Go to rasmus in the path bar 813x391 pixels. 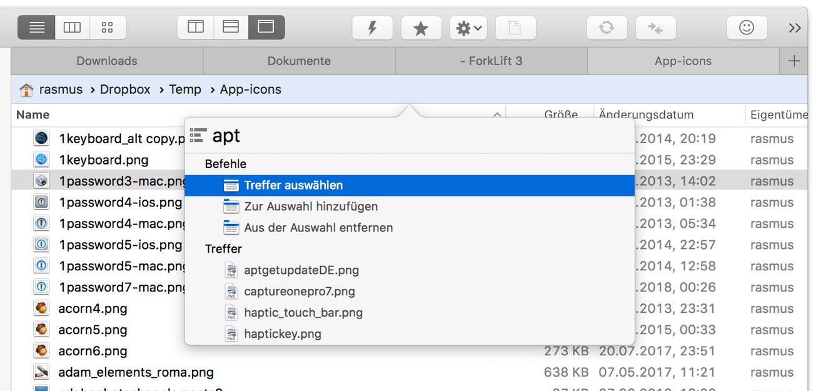tap(61, 89)
